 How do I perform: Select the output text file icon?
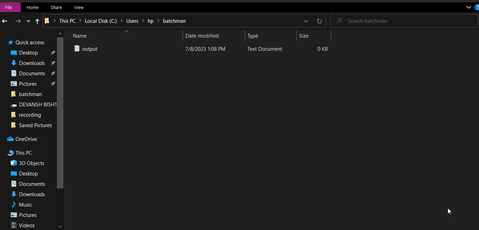pos(77,49)
